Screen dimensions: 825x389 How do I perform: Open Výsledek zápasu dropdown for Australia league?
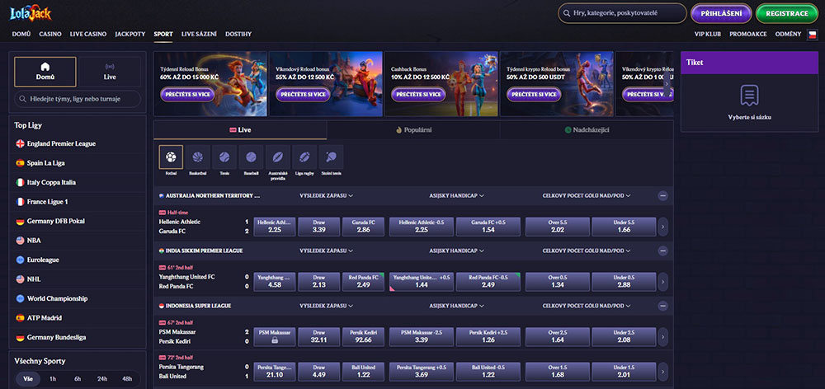point(326,195)
